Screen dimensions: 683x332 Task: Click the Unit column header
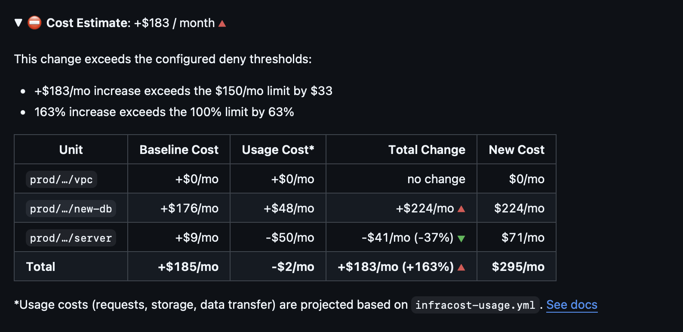click(x=71, y=150)
